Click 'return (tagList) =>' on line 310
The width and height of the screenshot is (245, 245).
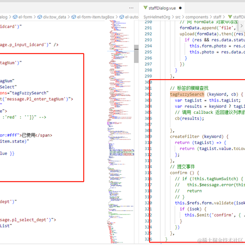pyautogui.click(x=198, y=142)
